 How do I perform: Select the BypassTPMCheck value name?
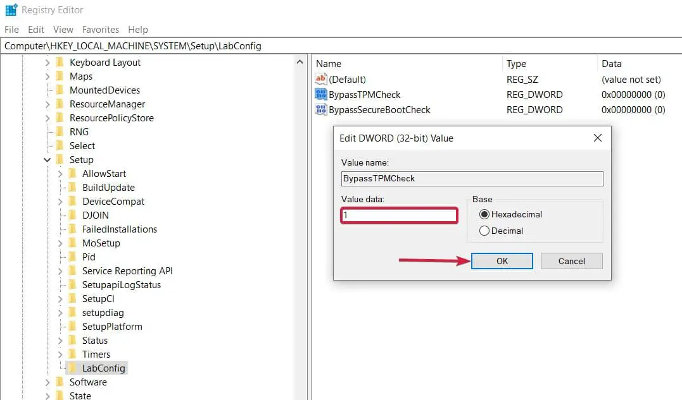pos(365,95)
